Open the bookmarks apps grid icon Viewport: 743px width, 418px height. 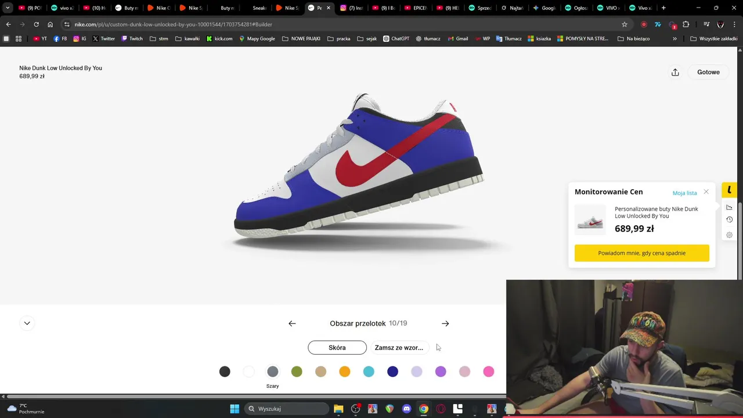19,39
